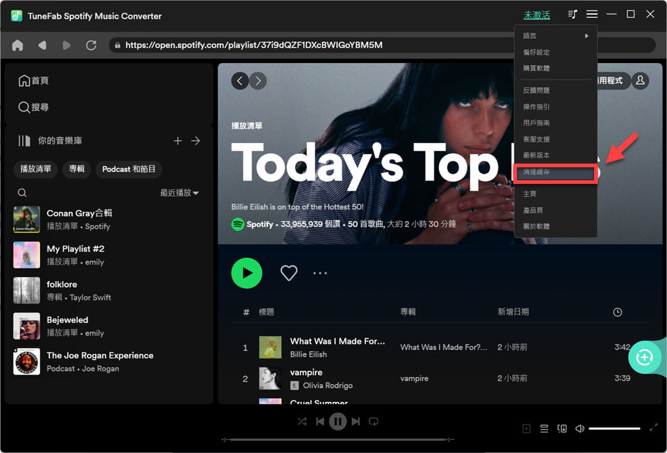
Task: Choose 反饋問題 from the menu
Action: tap(556, 90)
